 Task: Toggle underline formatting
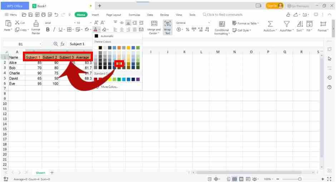tap(60, 30)
